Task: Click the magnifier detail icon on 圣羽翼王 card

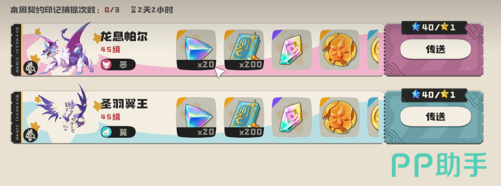Action: pos(30,135)
